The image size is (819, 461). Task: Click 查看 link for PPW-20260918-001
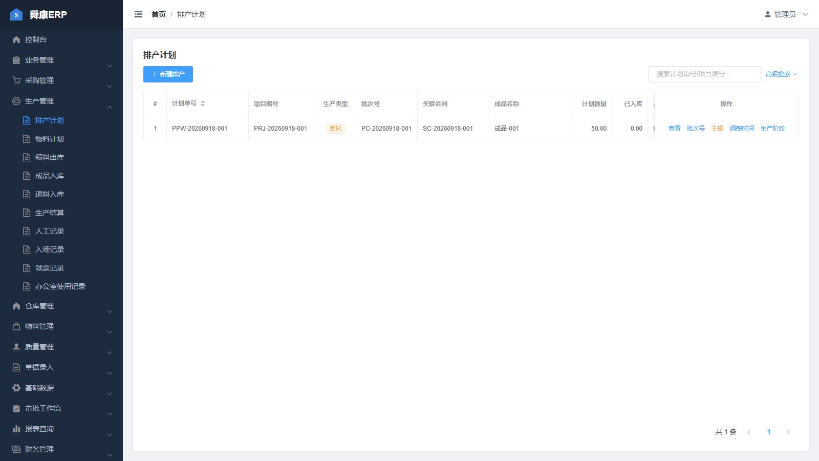pyautogui.click(x=674, y=129)
